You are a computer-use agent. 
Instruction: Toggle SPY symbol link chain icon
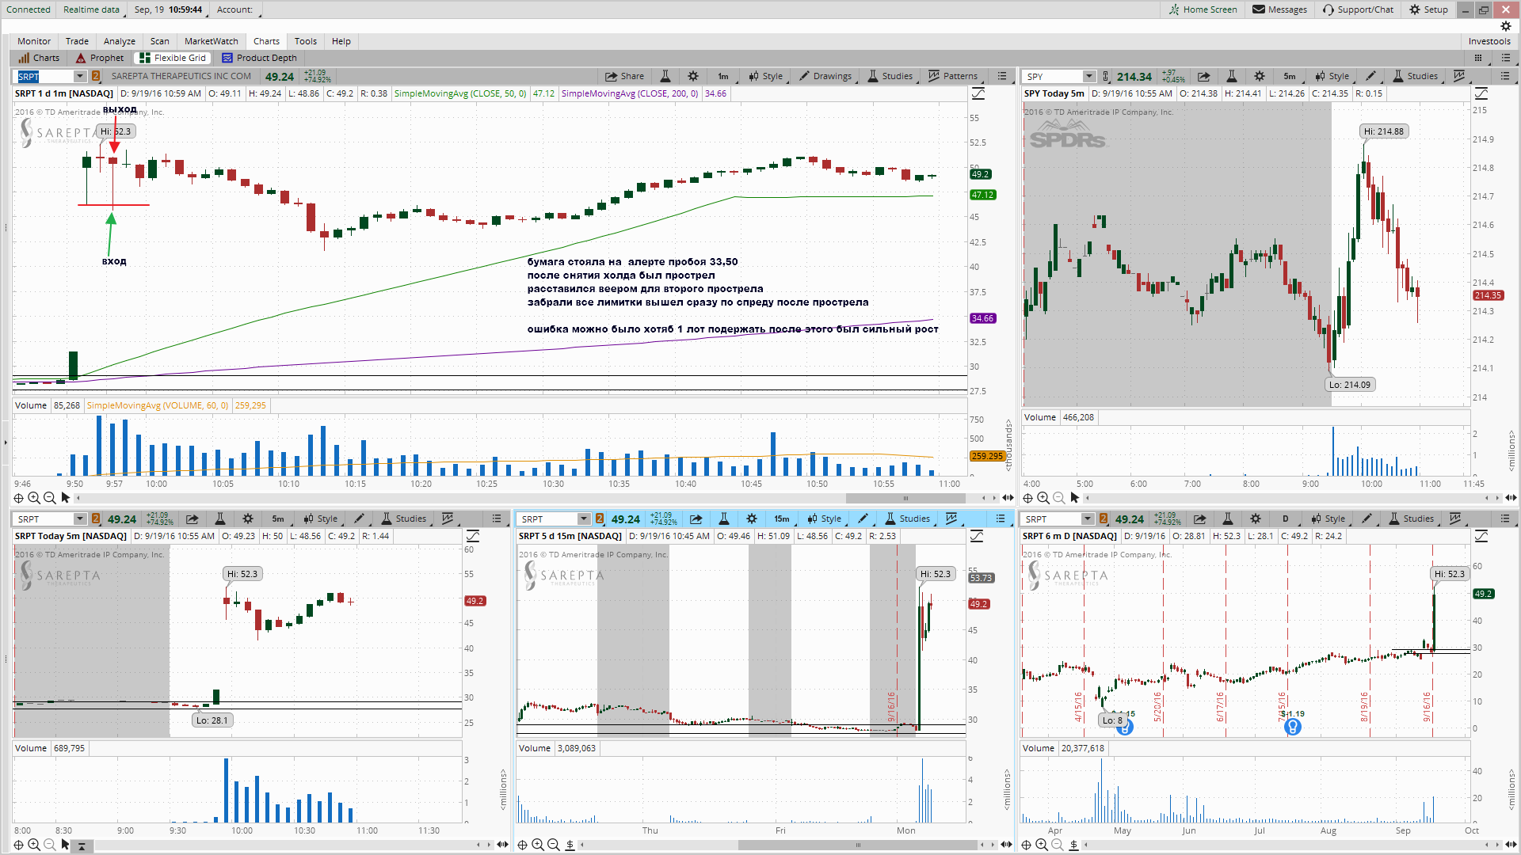1106,76
